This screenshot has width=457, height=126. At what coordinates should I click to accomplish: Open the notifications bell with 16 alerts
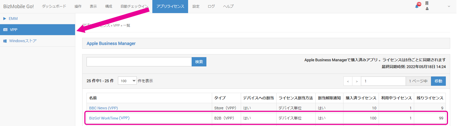pos(417,6)
